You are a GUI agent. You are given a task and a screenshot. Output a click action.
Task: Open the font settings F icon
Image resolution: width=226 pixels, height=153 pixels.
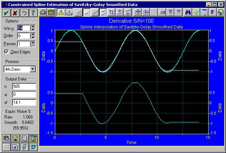pos(212,12)
